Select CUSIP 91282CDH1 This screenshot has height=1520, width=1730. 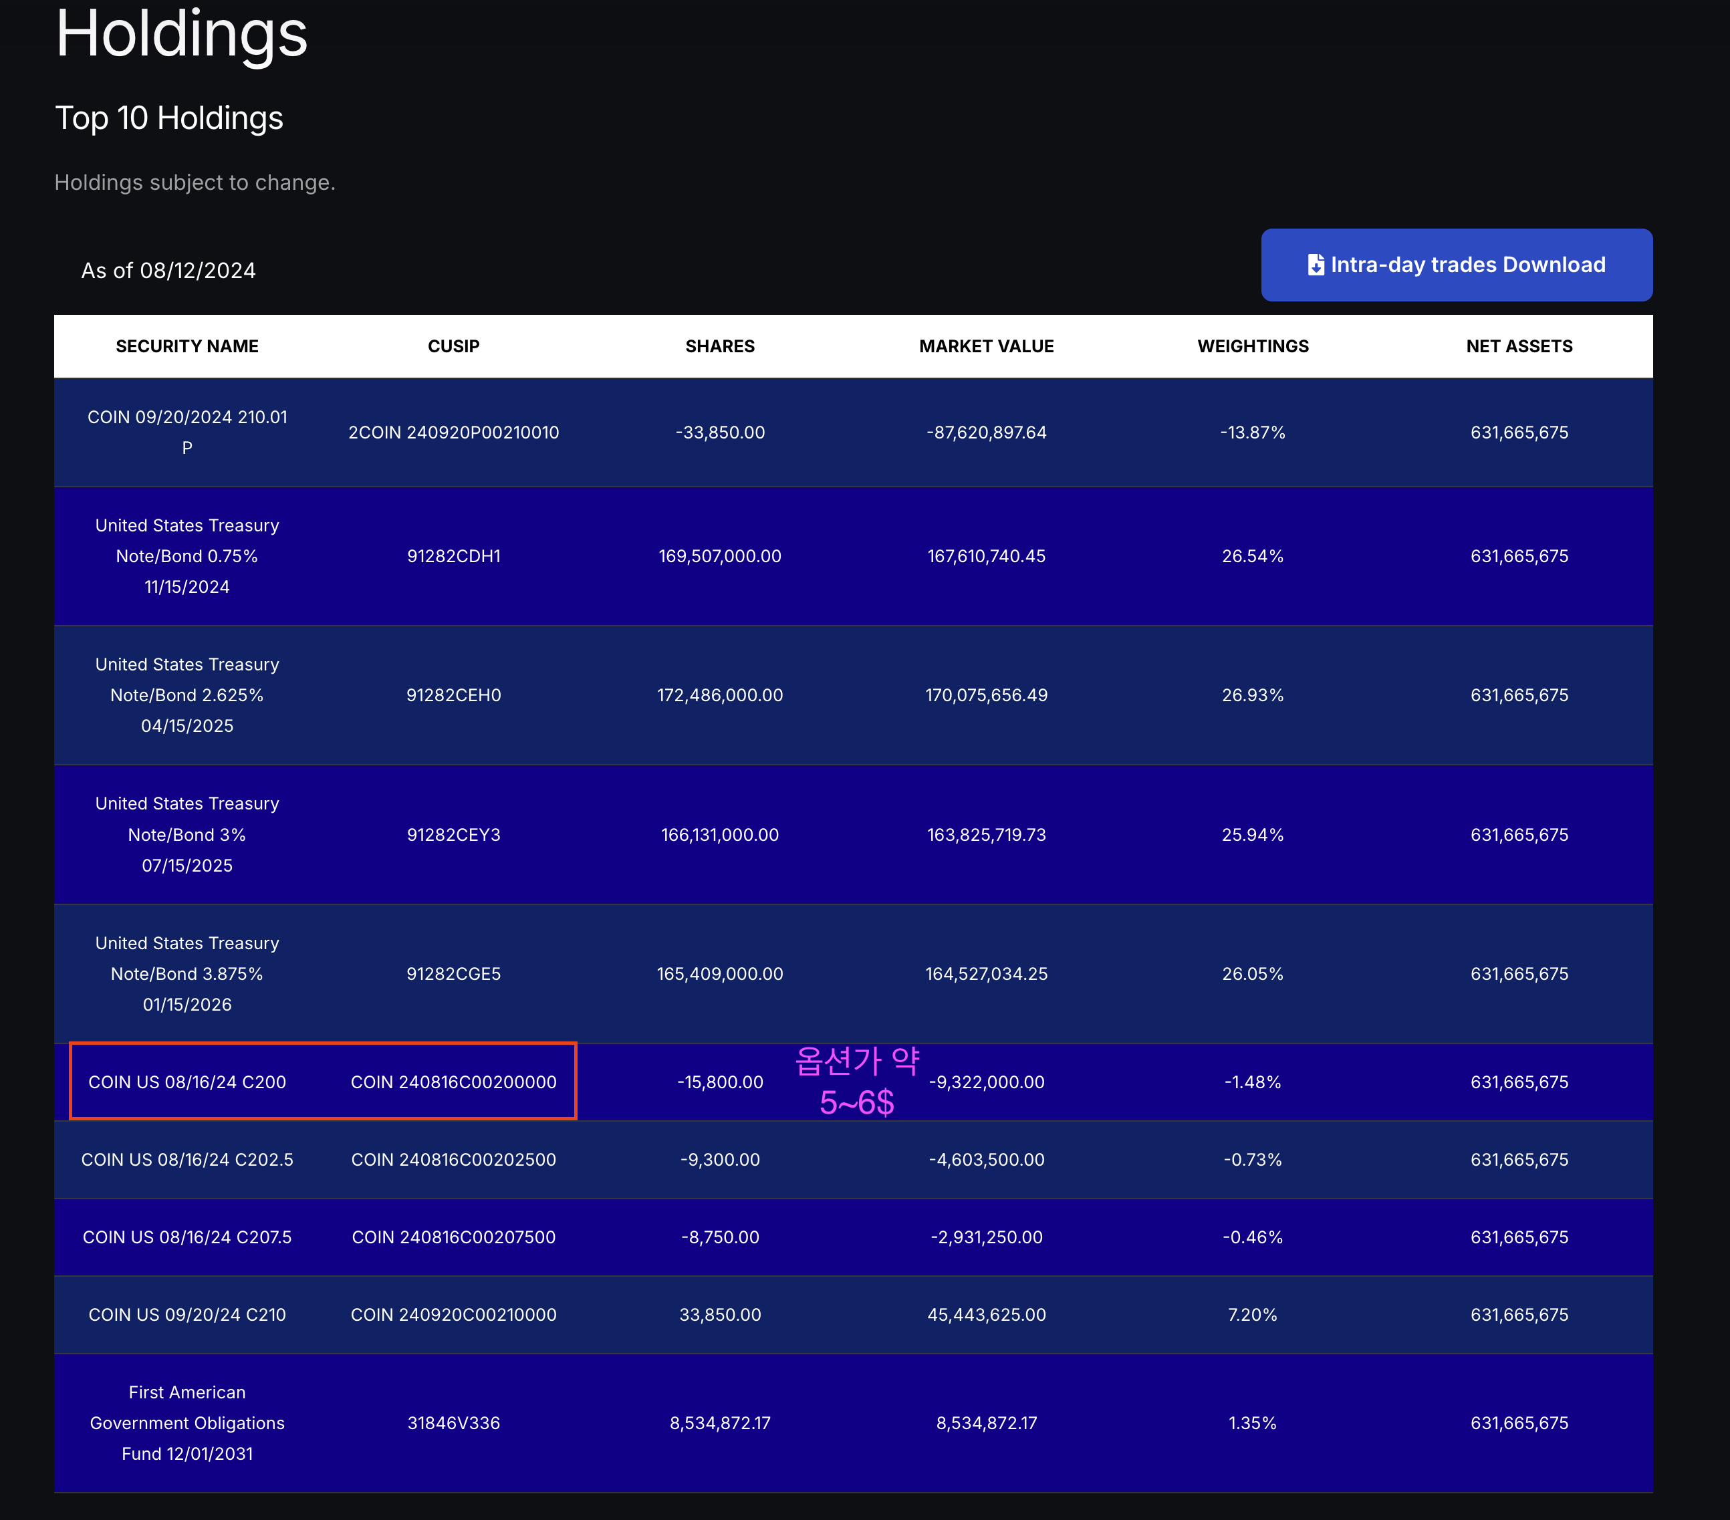pos(454,556)
